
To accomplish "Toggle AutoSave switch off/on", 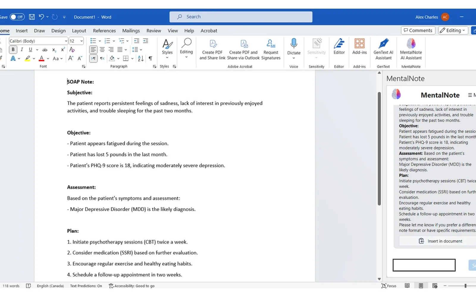I will point(17,17).
